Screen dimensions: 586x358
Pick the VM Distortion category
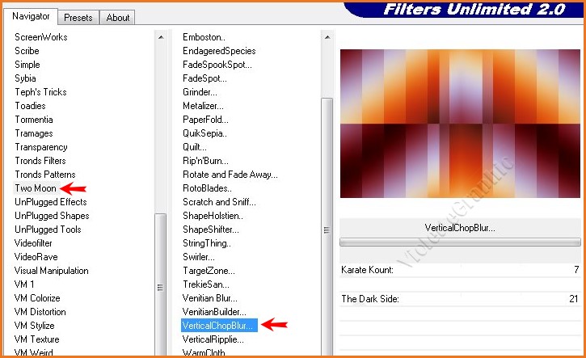pyautogui.click(x=40, y=312)
